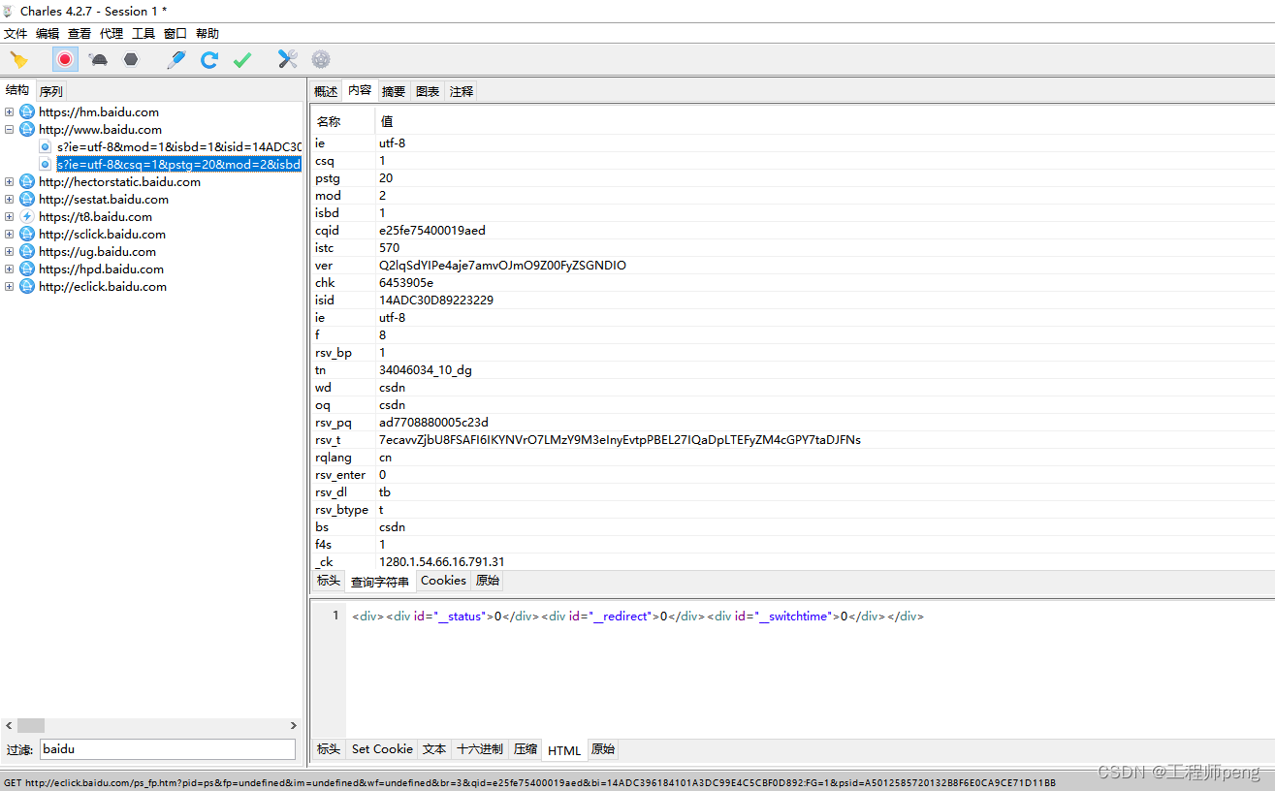Viewport: 1275px width, 791px height.
Task: Select request s?ie=utf-8&mod=1&isbd=1
Action: (179, 147)
